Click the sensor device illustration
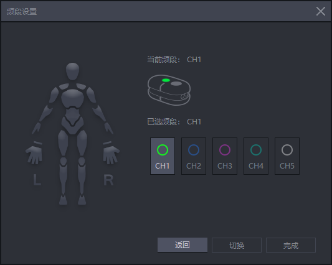The height and width of the screenshot is (265, 332). (x=169, y=90)
